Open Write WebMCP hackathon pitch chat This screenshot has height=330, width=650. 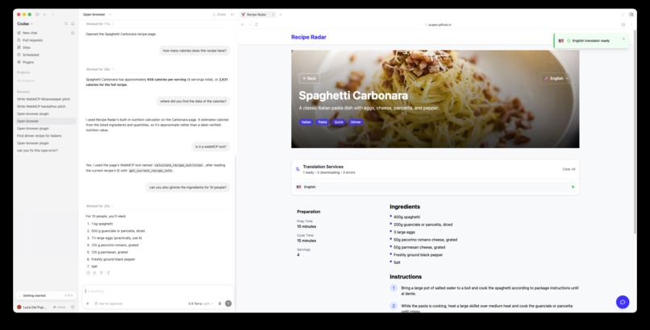click(x=41, y=106)
